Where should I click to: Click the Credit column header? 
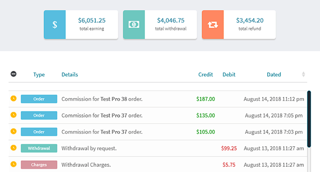click(206, 75)
